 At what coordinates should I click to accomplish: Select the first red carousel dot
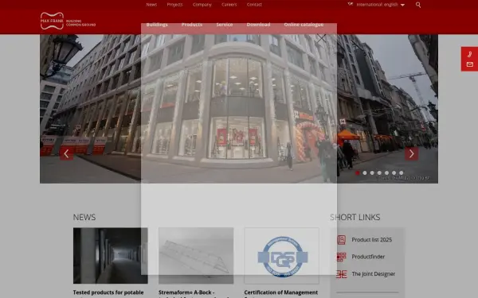click(x=357, y=172)
